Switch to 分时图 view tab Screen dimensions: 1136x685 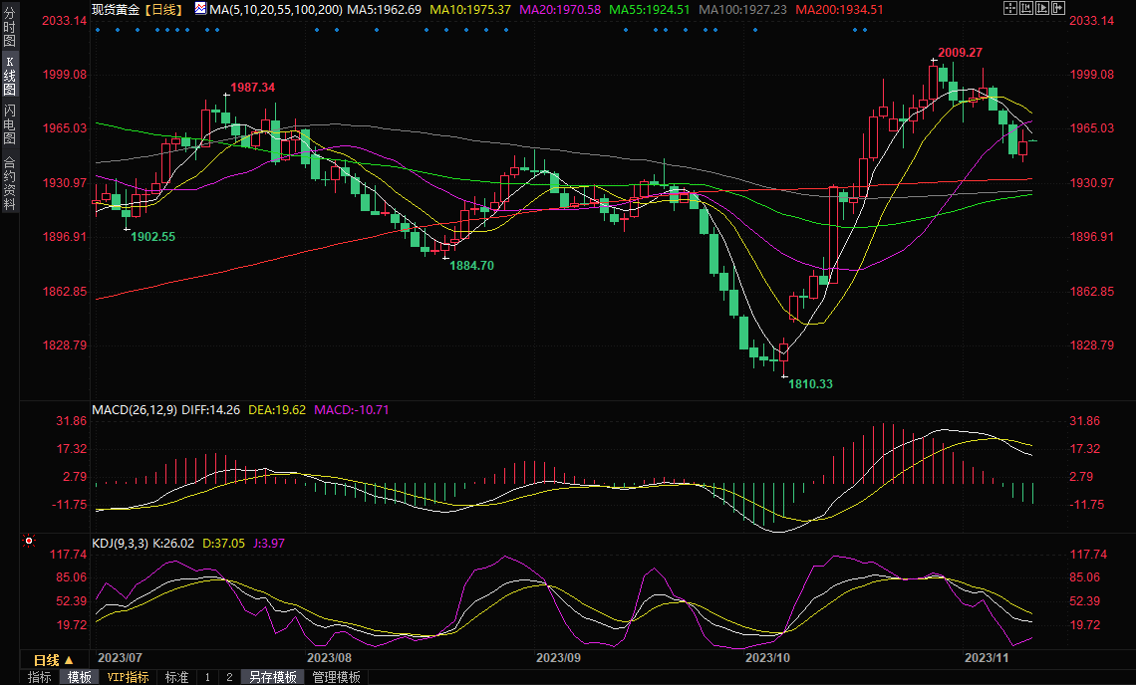[9, 28]
